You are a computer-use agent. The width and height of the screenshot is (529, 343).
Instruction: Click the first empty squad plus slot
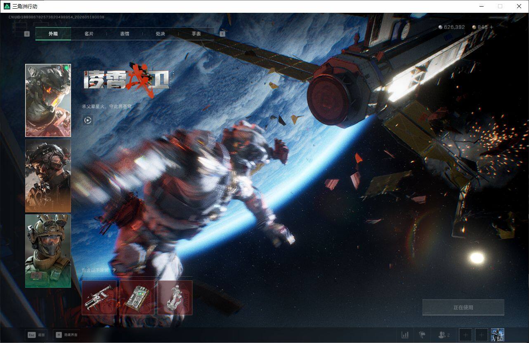(x=465, y=335)
